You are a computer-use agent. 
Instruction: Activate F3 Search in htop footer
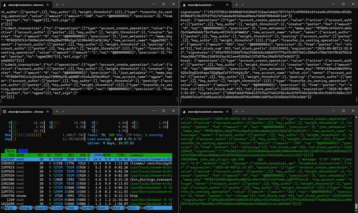point(41,208)
